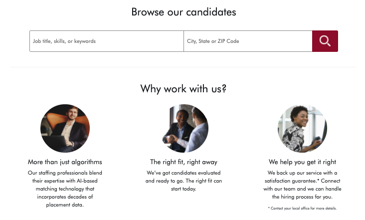365x220 pixels.
Task: Select 'The right fit, right away' heading
Action: point(183,162)
